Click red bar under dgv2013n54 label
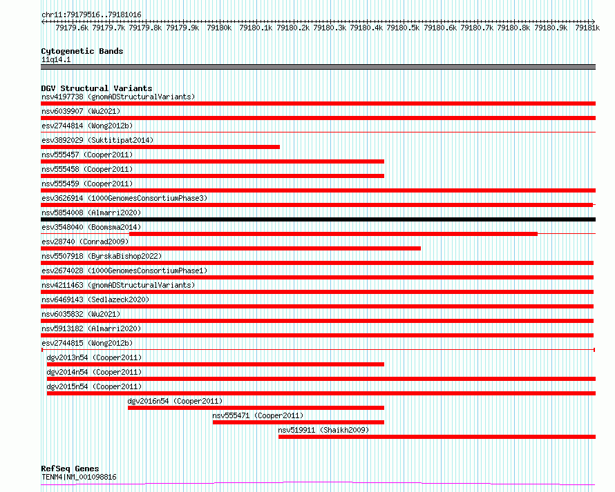This screenshot has width=615, height=492. click(x=216, y=364)
